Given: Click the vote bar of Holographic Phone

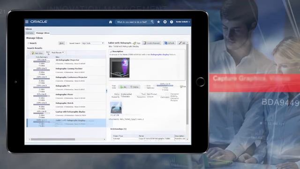Looking at the screenshot, I should click(42, 96).
